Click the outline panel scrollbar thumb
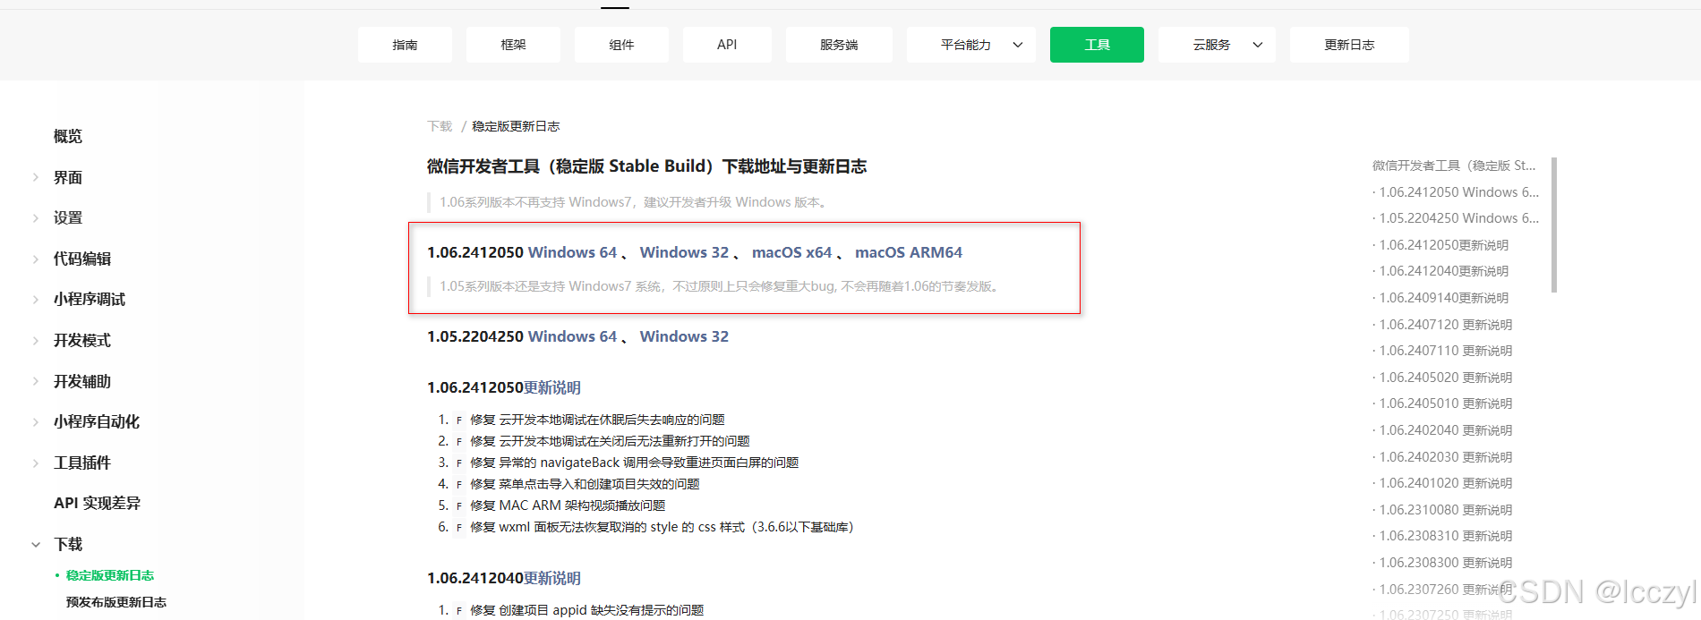Screen dimensions: 1701x620 [1554, 225]
